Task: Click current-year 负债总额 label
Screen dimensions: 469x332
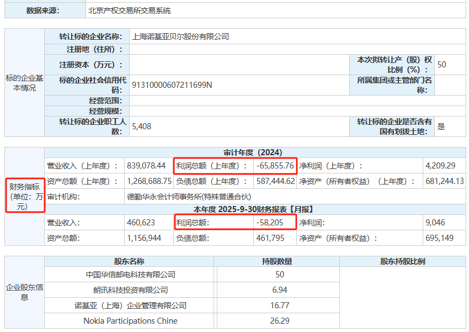Action: 193,238
